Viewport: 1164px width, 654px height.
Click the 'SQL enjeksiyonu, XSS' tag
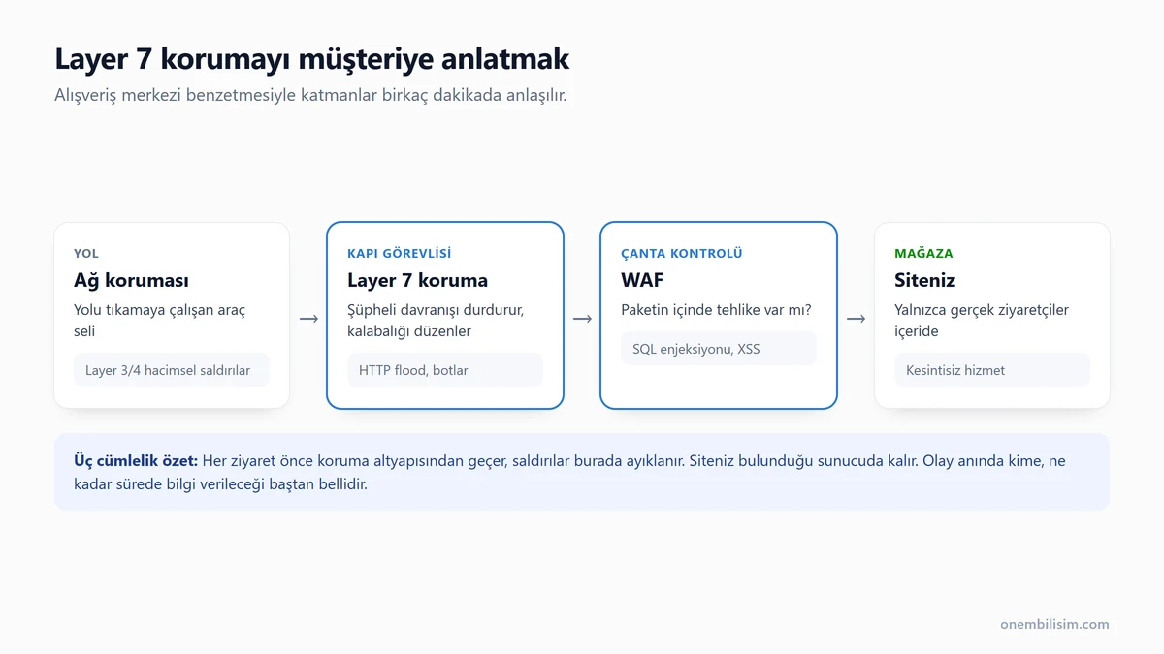click(x=719, y=349)
